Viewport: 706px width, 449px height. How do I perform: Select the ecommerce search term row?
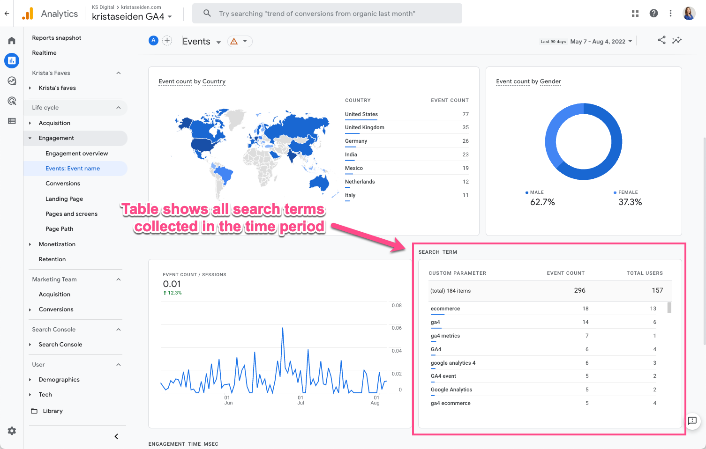click(543, 309)
